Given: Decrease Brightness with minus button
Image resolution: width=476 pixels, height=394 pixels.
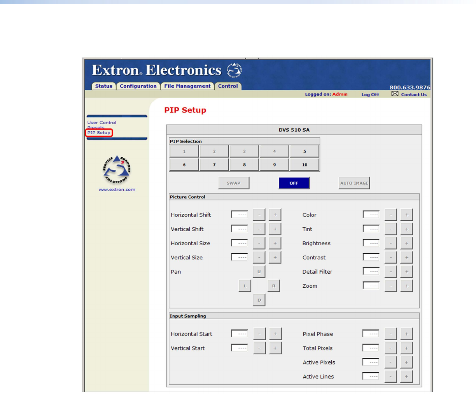Looking at the screenshot, I should (x=391, y=243).
